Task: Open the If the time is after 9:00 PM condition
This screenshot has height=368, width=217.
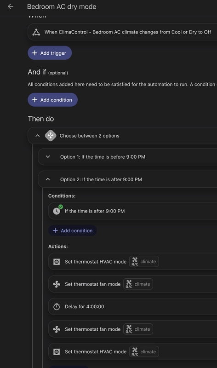Action: pyautogui.click(x=132, y=211)
